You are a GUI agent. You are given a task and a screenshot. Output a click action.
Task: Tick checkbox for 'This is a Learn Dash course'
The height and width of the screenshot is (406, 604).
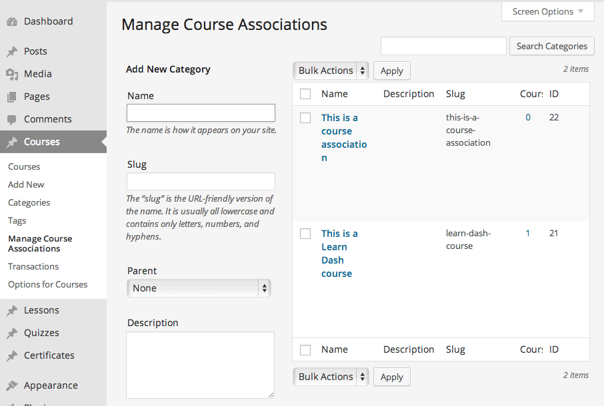point(305,234)
